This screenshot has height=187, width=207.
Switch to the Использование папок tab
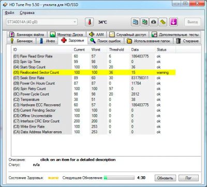149,41
